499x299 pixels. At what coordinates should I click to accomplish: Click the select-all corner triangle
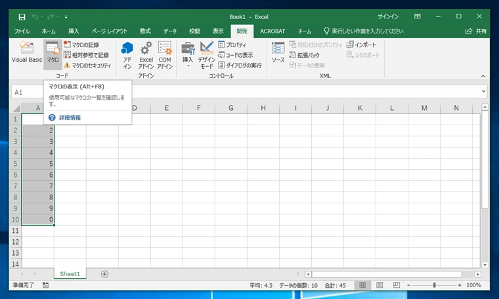coord(16,108)
